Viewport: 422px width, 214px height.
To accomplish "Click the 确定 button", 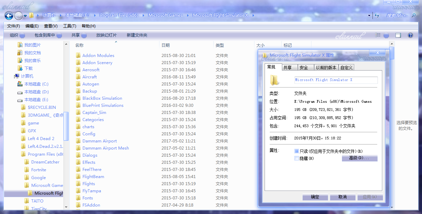I will (315, 197).
